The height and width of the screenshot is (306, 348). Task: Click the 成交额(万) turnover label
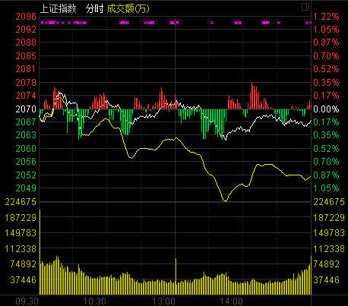(128, 8)
